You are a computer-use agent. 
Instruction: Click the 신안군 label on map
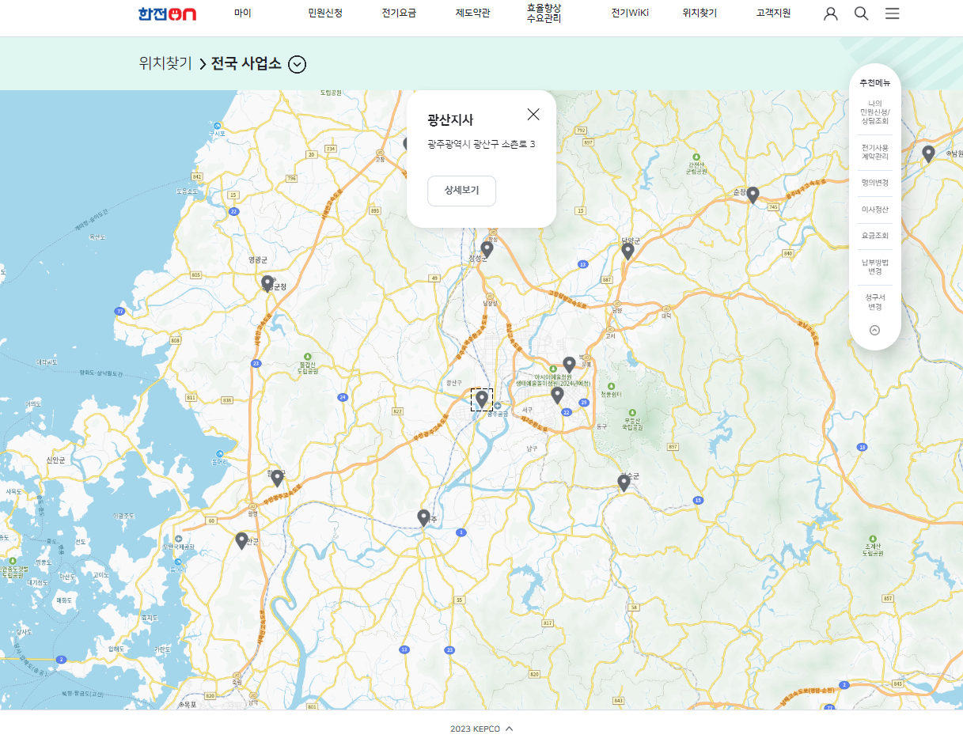point(55,460)
